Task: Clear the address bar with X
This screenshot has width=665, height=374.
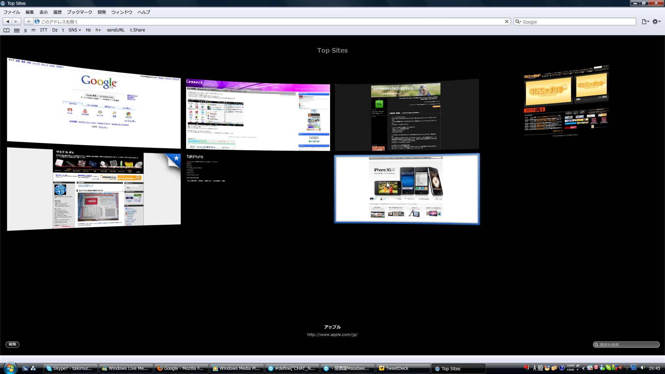Action: (507, 21)
